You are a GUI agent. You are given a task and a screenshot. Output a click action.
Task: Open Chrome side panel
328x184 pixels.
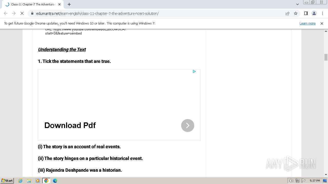[306, 13]
